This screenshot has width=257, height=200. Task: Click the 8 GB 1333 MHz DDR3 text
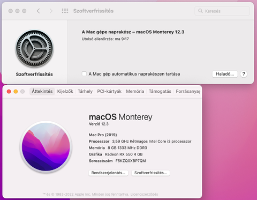tap(127, 148)
